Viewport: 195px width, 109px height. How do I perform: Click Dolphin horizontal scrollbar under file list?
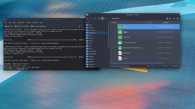pyautogui.click(x=137, y=63)
